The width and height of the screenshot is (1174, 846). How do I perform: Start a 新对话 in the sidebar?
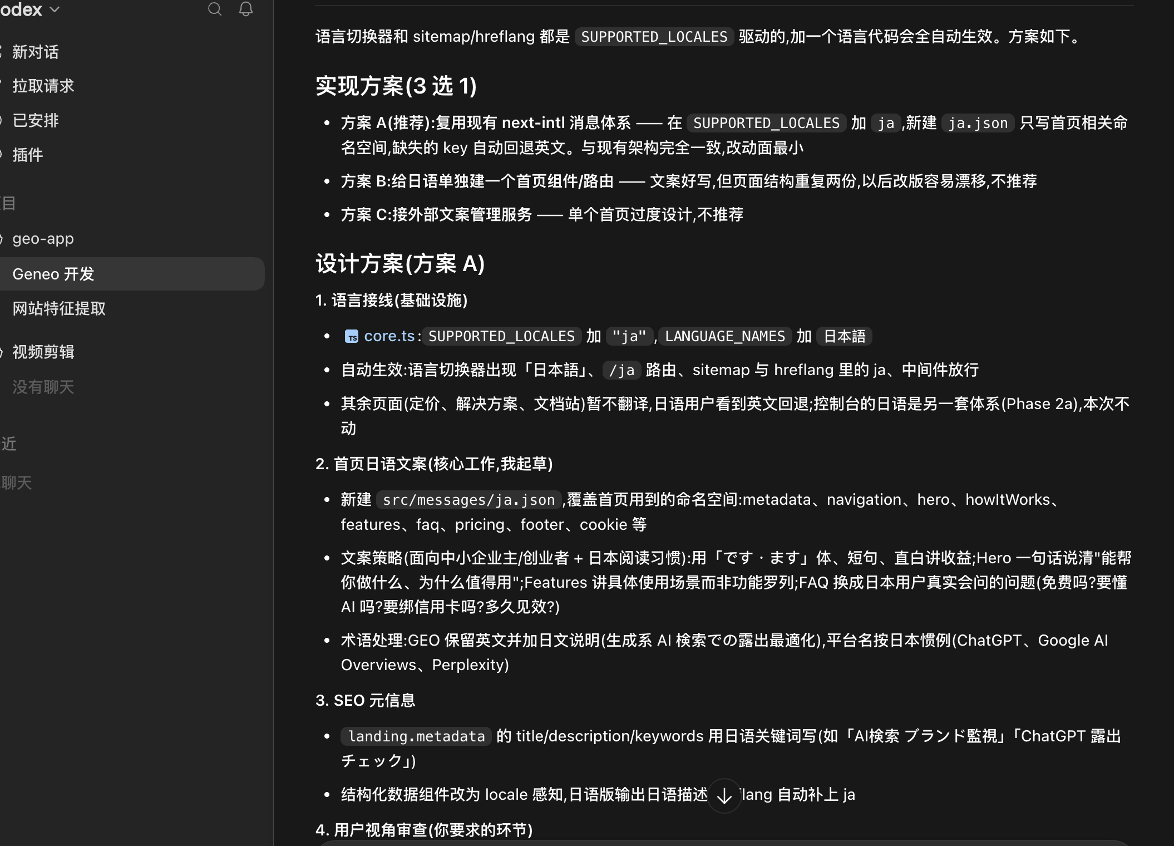36,52
